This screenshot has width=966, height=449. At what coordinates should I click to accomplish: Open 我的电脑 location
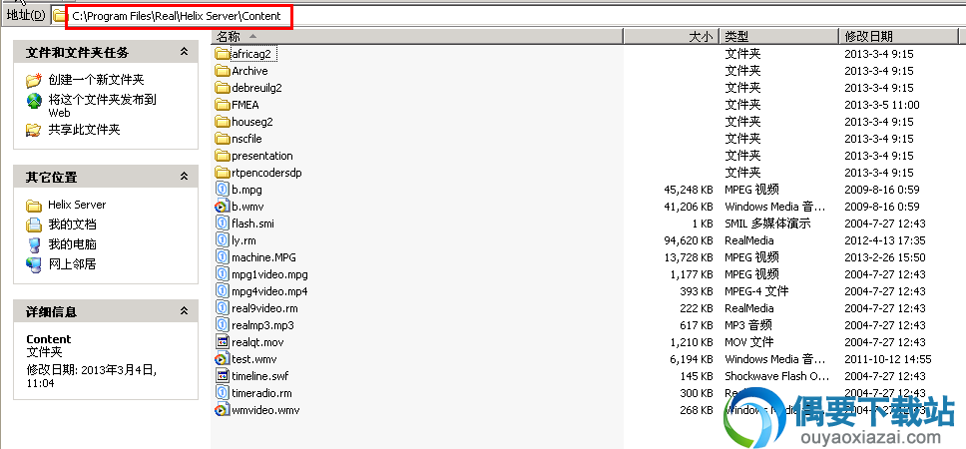(x=72, y=243)
